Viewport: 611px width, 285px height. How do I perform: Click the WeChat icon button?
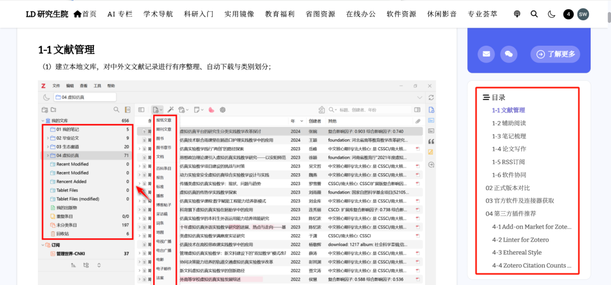(509, 54)
